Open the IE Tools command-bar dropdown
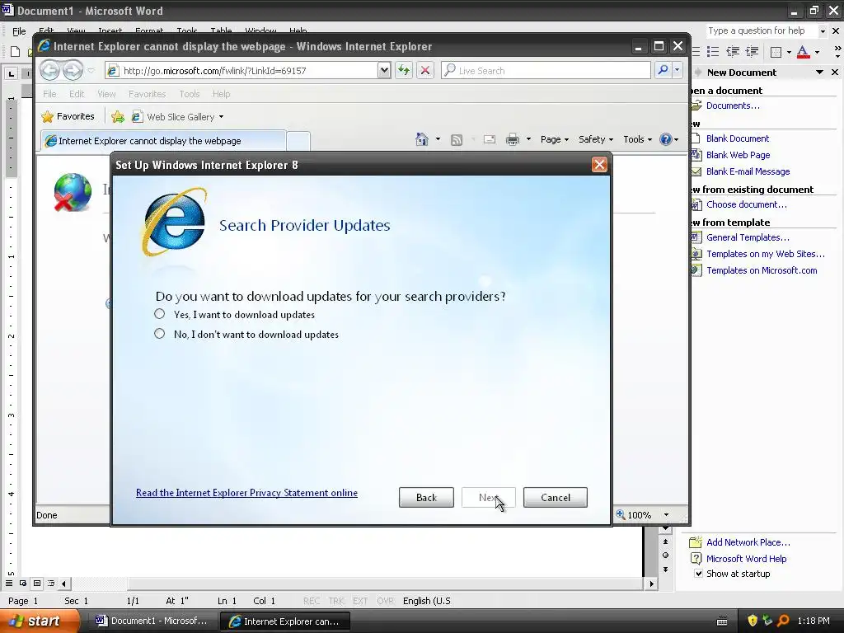Screen dimensions: 844x633 pyautogui.click(x=637, y=139)
